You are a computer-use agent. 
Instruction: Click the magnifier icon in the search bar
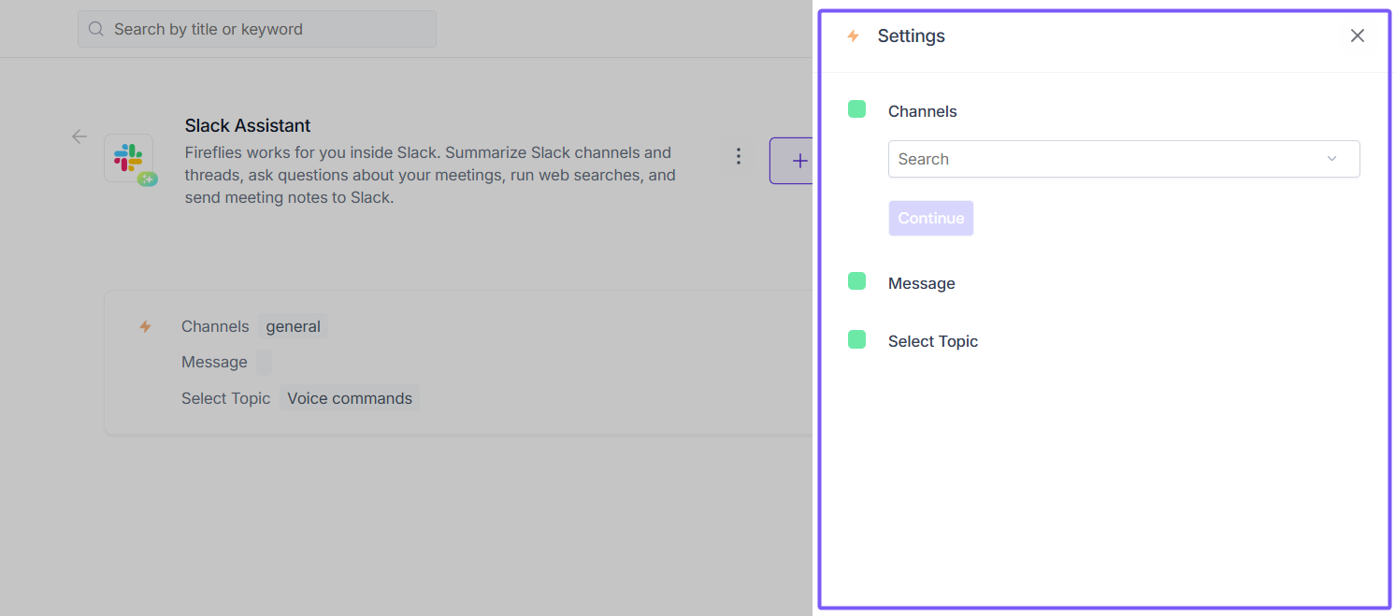(95, 29)
